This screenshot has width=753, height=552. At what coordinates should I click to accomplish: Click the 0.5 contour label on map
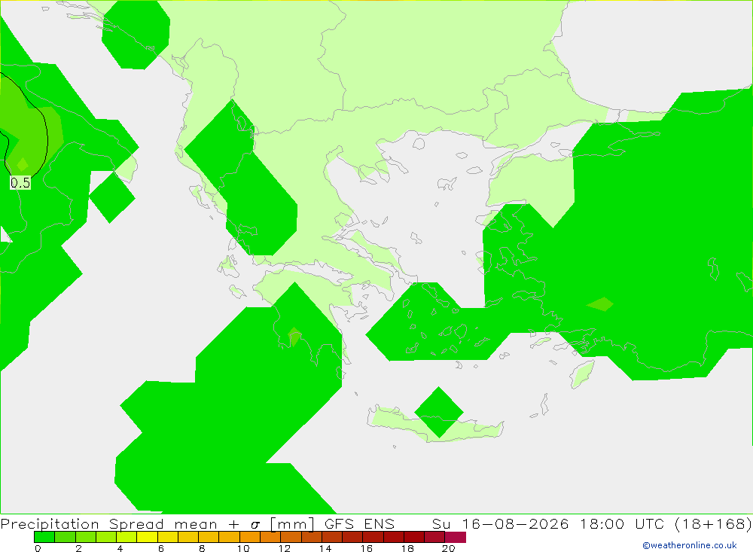point(20,183)
